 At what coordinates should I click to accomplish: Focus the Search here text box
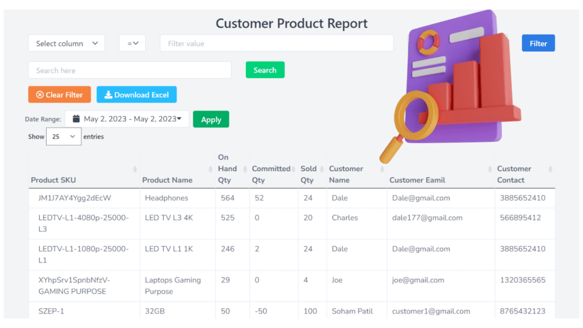click(130, 70)
